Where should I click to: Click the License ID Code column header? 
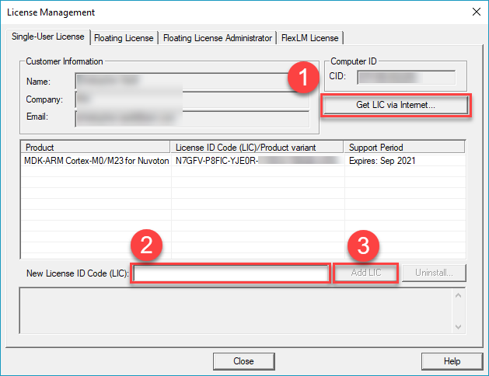pyautogui.click(x=257, y=147)
